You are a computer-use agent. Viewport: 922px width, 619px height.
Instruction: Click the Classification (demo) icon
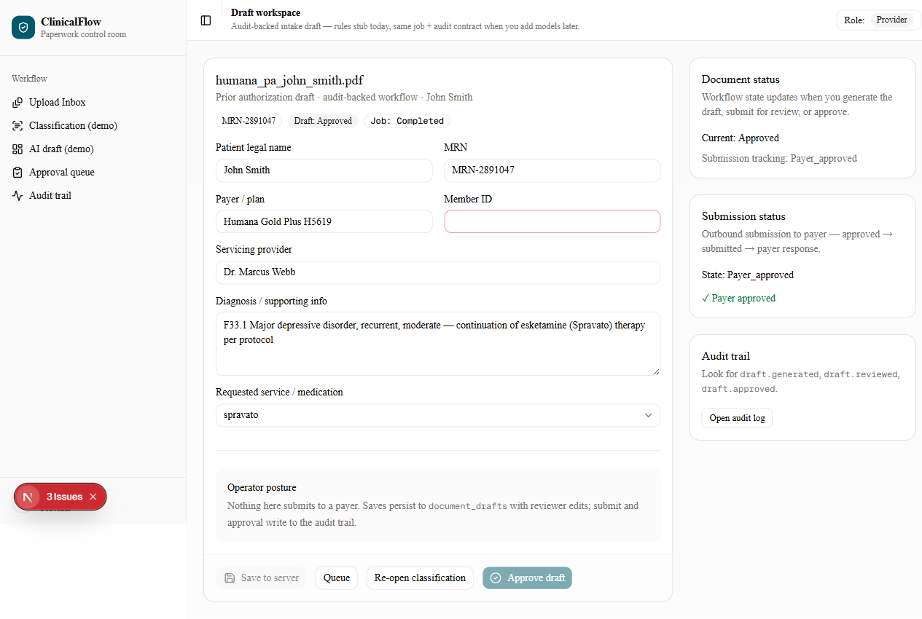[17, 126]
